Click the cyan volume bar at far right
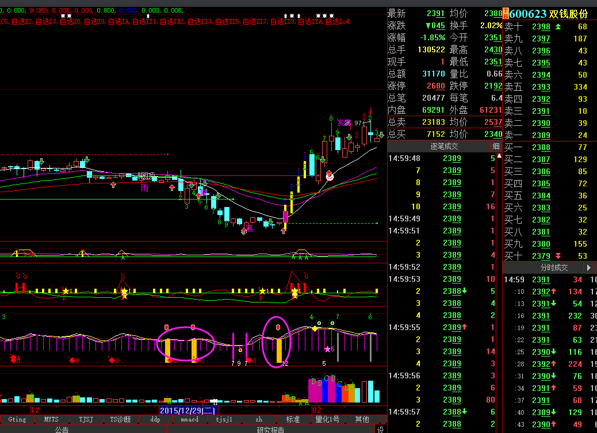597x433 pixels. (x=377, y=396)
